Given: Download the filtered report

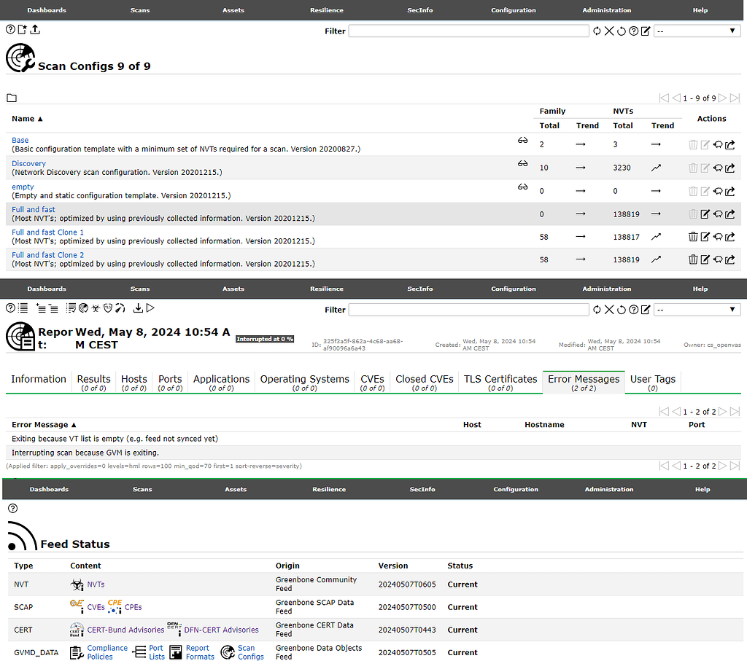Looking at the screenshot, I should [x=137, y=308].
